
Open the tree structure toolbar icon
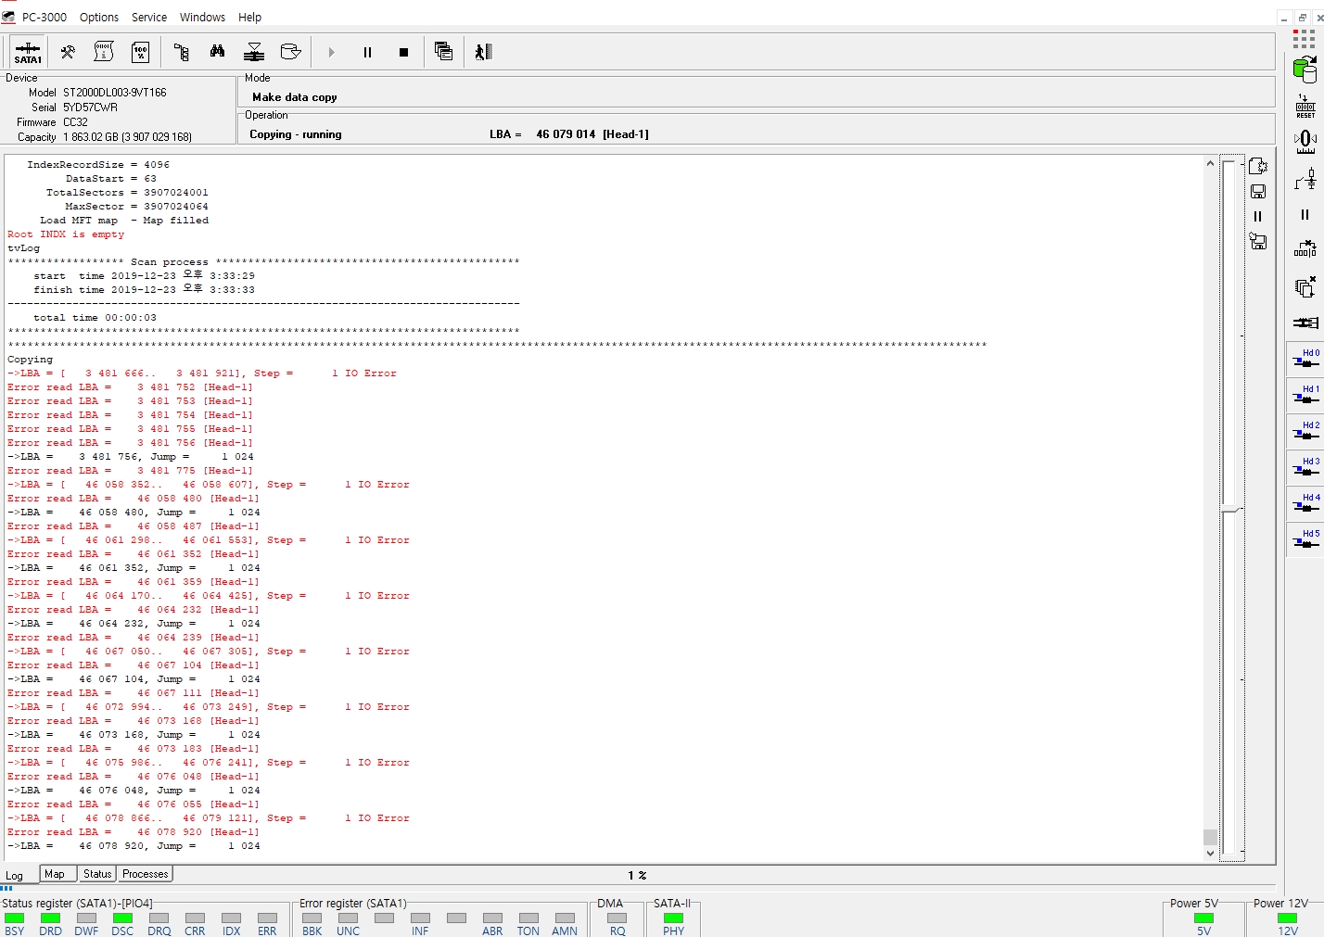(182, 52)
